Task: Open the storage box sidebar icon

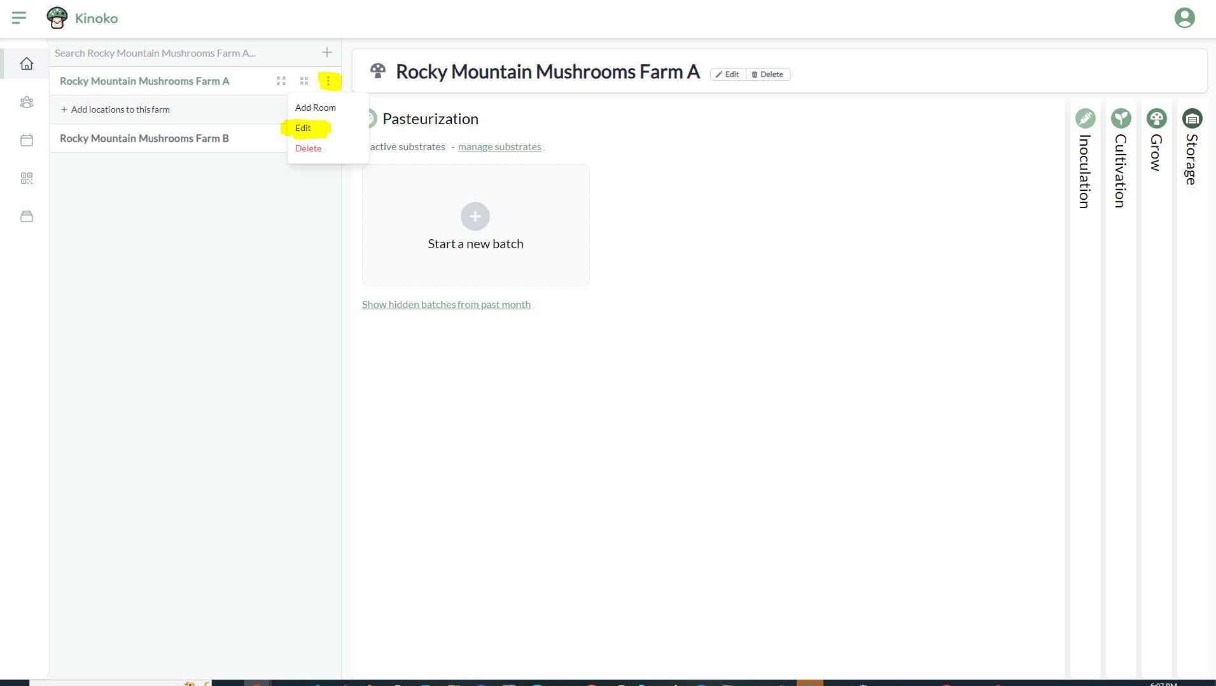Action: pyautogui.click(x=27, y=216)
